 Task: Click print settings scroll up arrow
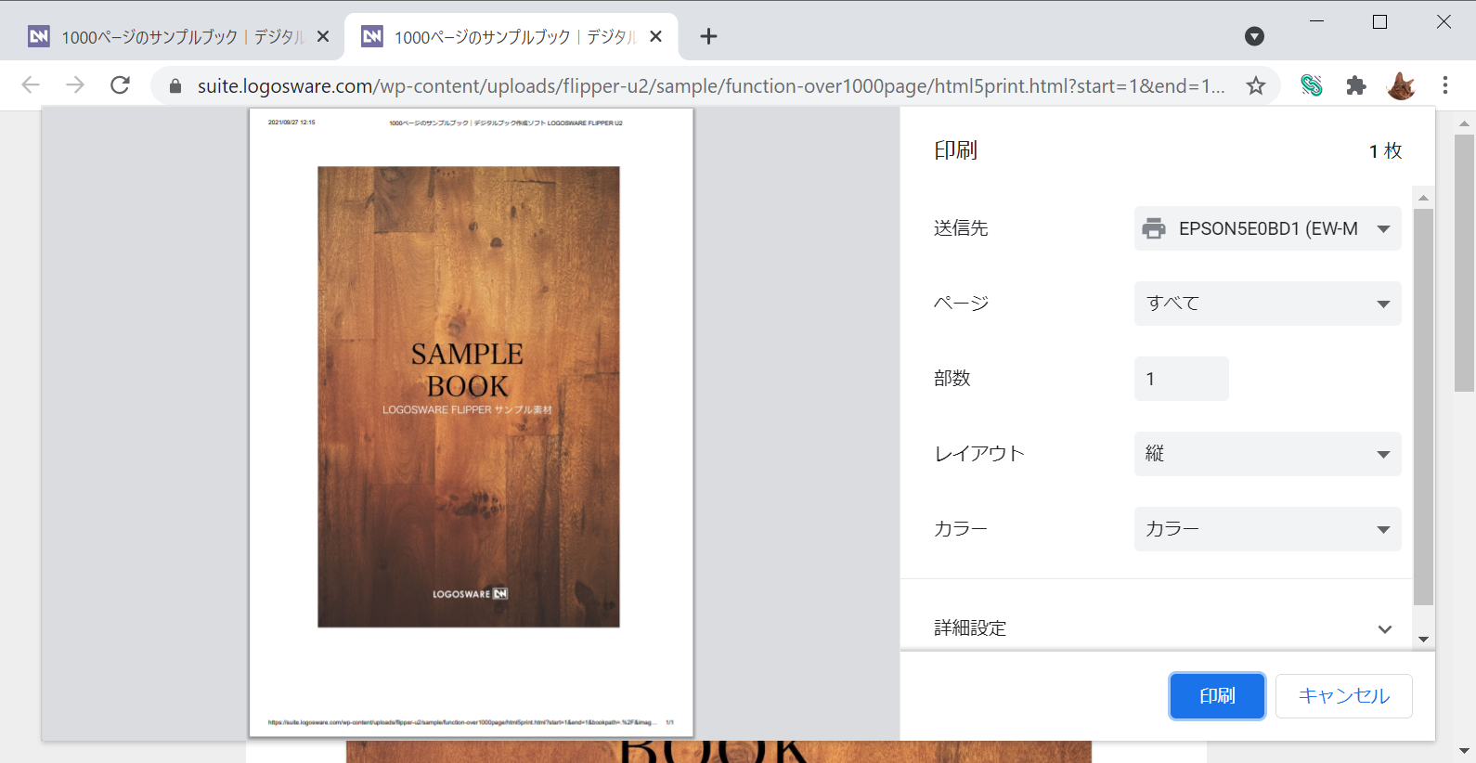click(1423, 198)
